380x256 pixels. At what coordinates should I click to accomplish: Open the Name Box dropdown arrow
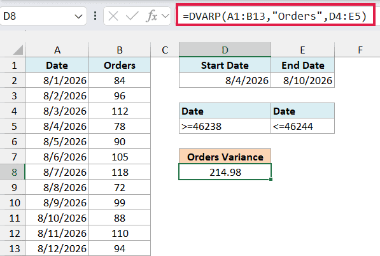tap(78, 17)
